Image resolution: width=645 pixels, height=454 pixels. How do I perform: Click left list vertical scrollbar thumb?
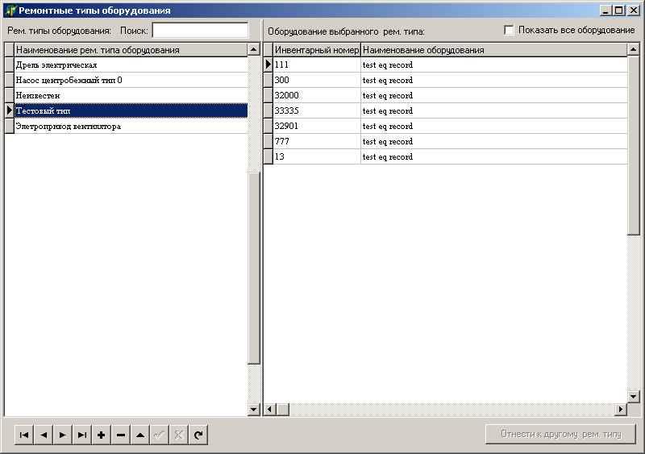(254, 268)
